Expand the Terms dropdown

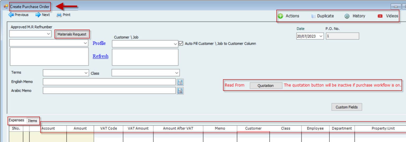point(86,73)
